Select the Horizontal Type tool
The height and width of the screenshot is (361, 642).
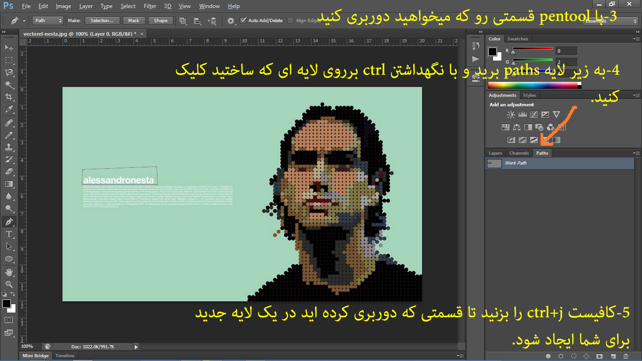pyautogui.click(x=9, y=234)
